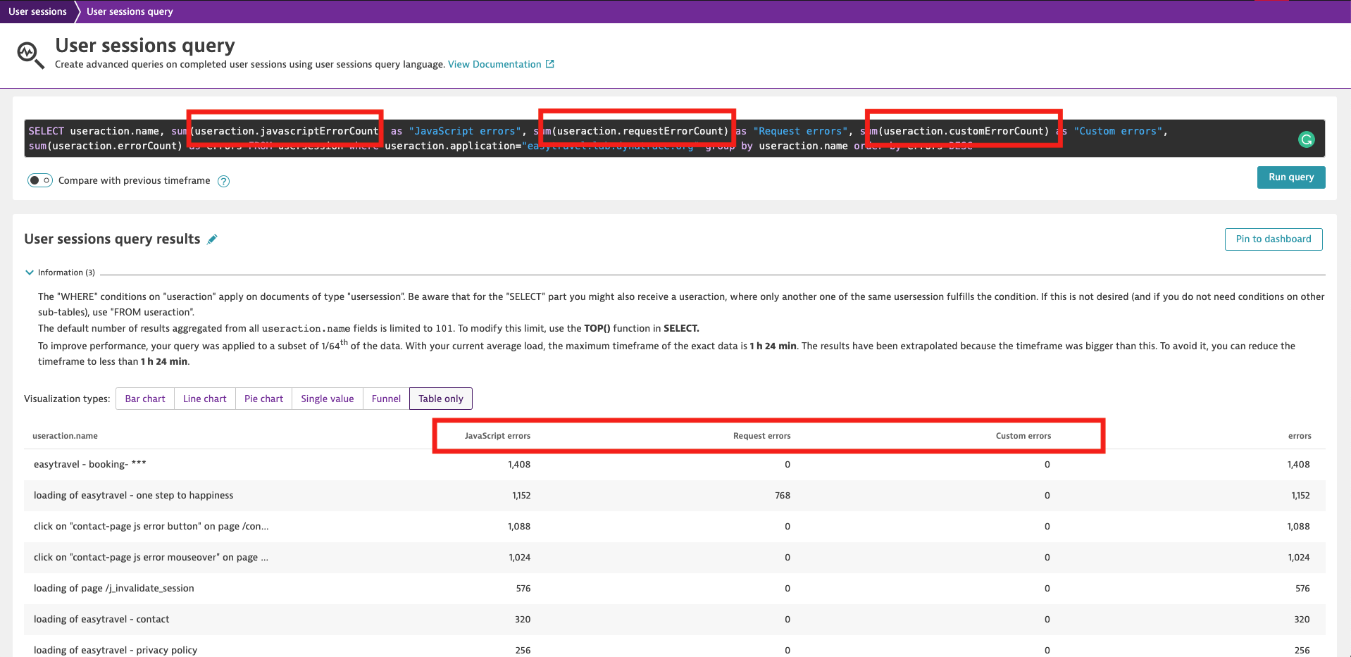This screenshot has height=657, width=1351.
Task: Select the Line chart visualization
Action: click(205, 399)
